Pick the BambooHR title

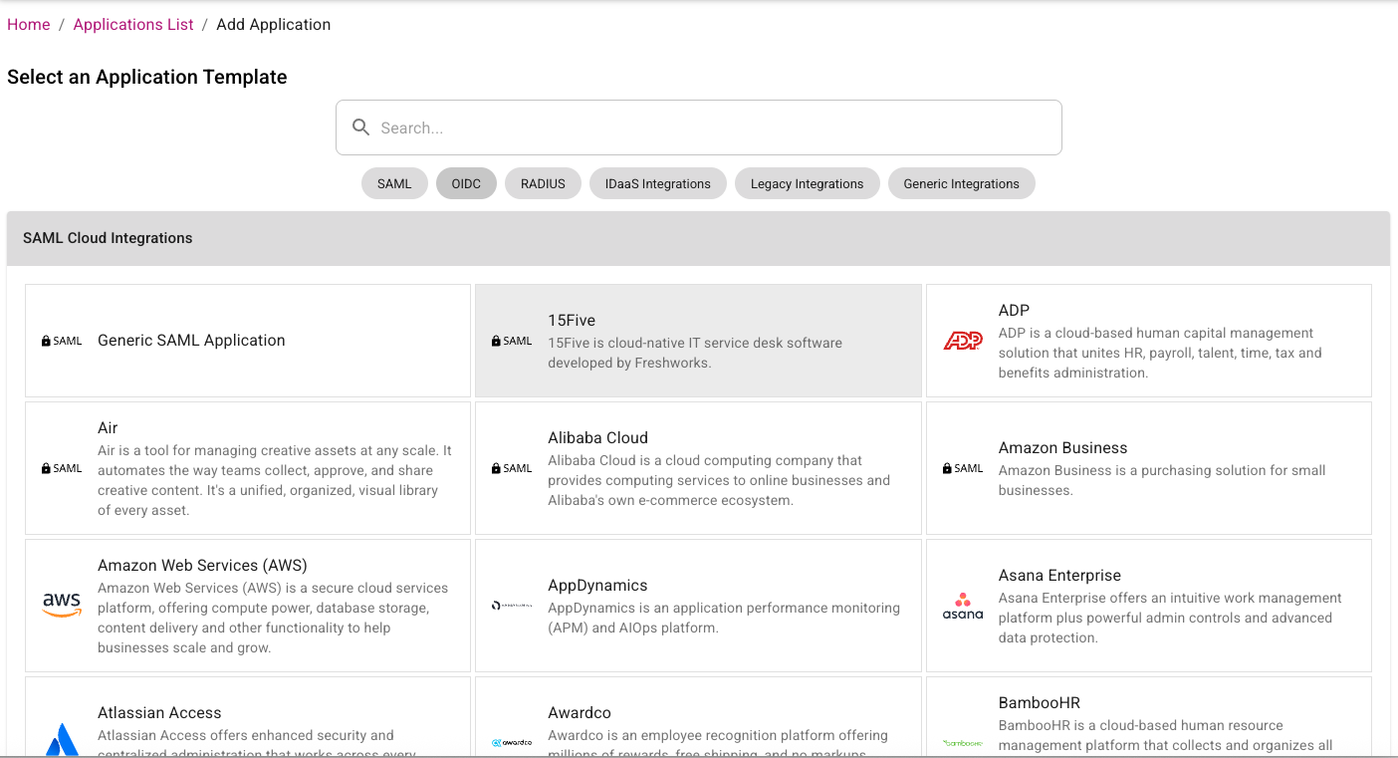(x=1040, y=703)
